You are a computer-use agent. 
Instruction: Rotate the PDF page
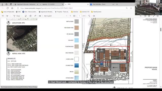click(x=89, y=16)
